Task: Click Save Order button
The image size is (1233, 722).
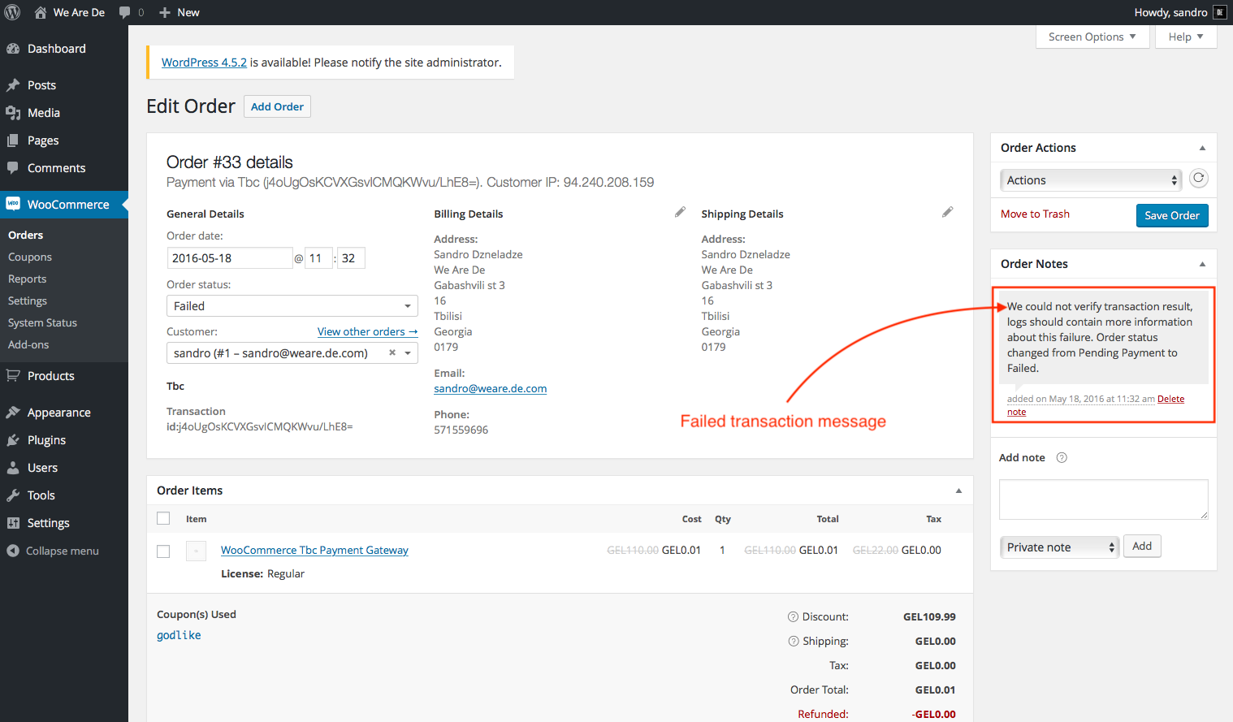Action: (x=1172, y=215)
